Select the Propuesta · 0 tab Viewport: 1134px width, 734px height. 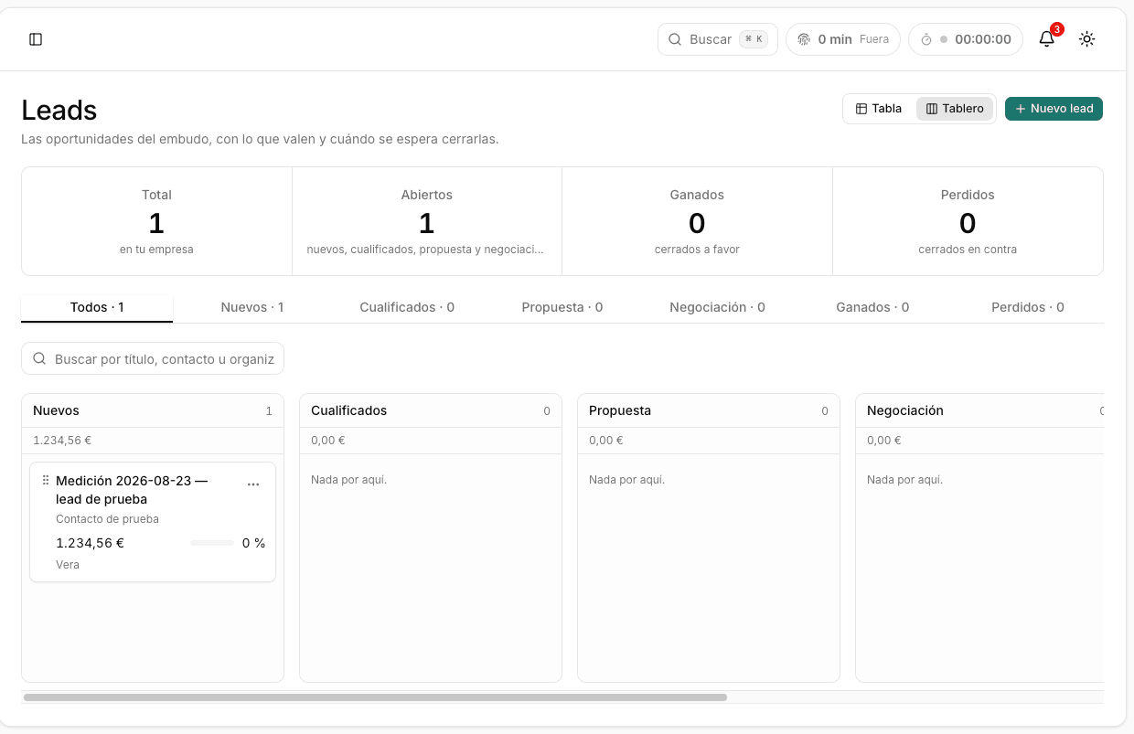pos(562,307)
